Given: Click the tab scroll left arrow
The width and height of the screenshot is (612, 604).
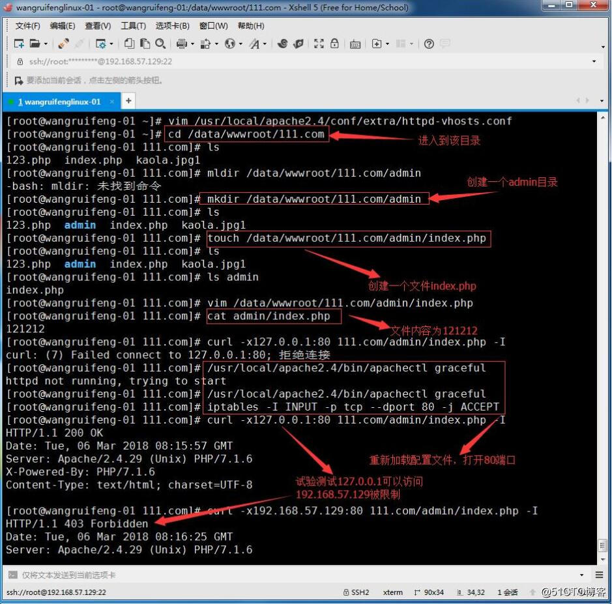Looking at the screenshot, I should [x=578, y=100].
